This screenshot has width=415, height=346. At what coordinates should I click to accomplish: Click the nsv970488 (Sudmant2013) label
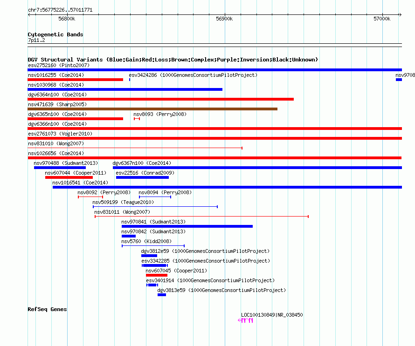66,163
